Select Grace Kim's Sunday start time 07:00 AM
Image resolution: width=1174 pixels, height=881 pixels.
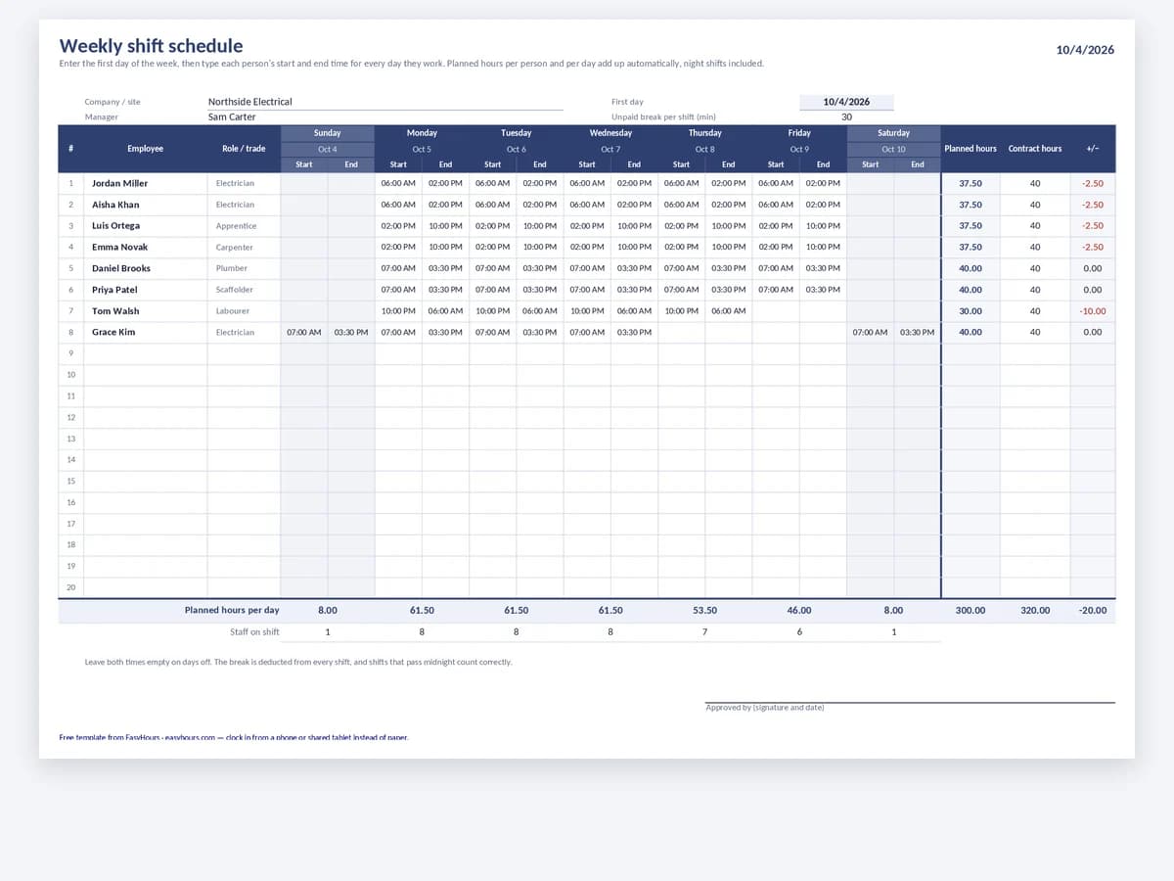click(304, 333)
